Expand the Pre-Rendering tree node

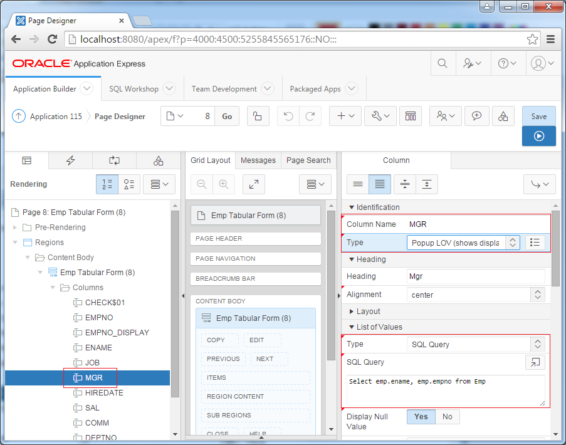coord(15,228)
